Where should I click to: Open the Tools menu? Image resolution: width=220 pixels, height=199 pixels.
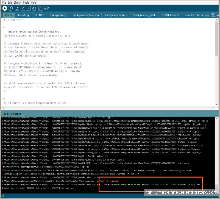point(26,3)
